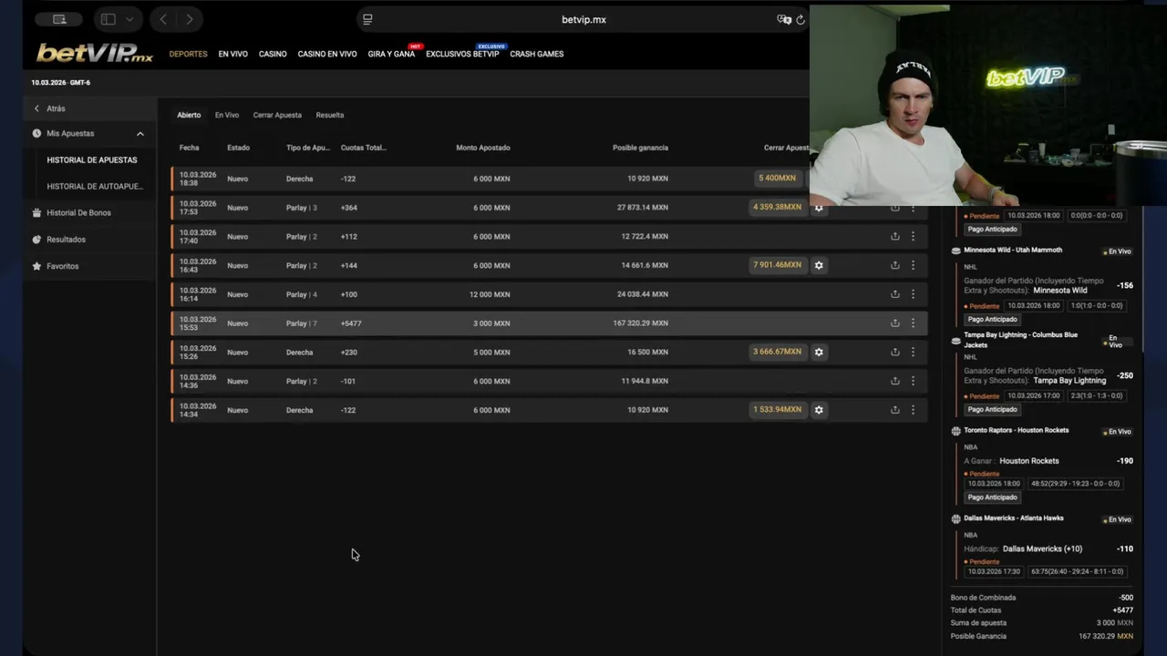Open Resultados in sidebar
Image resolution: width=1167 pixels, height=656 pixels.
pos(66,240)
